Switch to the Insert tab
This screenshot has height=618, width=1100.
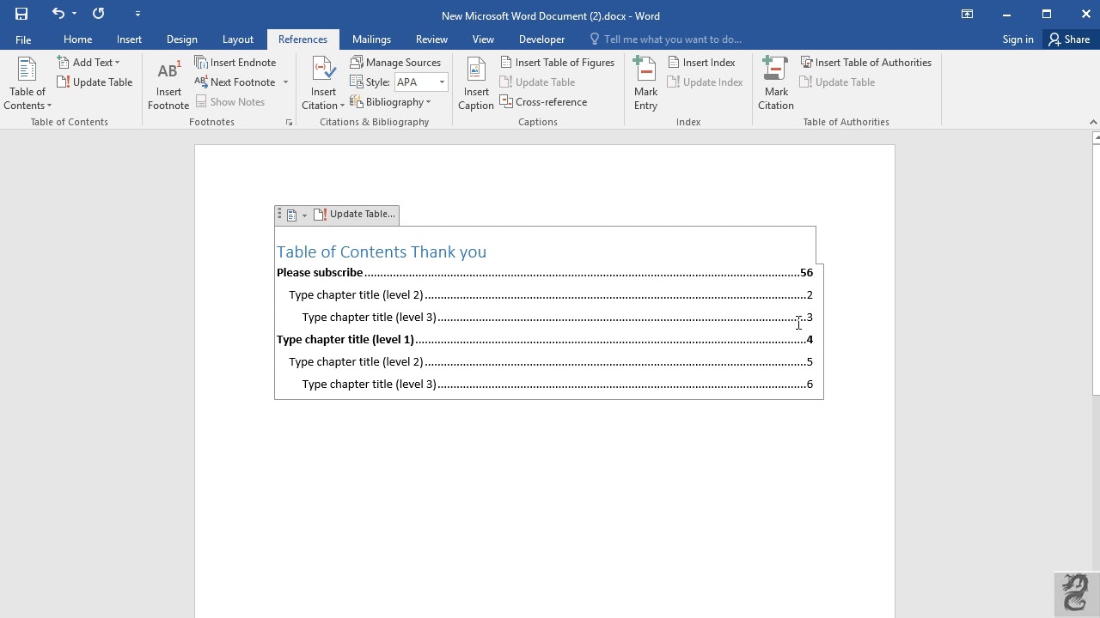pos(129,39)
